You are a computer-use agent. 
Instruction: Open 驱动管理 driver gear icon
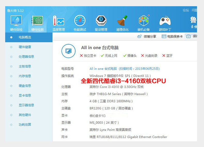101,21
